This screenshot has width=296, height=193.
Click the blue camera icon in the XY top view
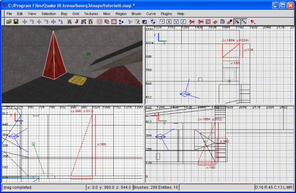185,94
